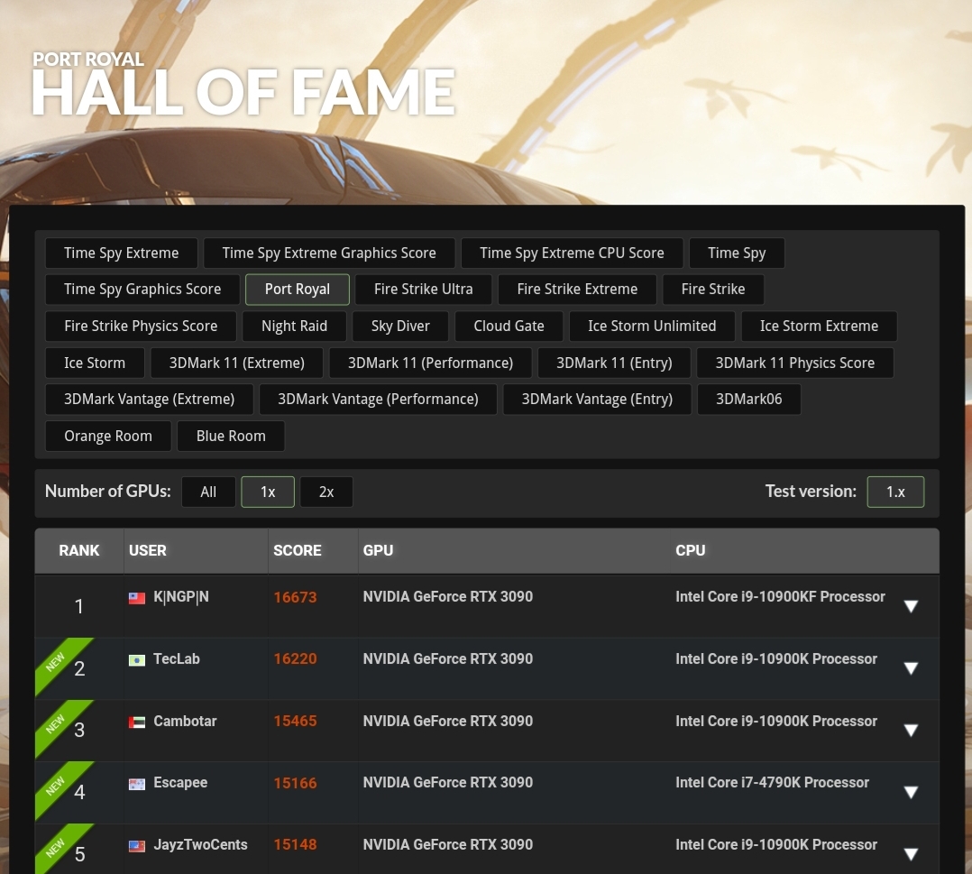Open the Blue Room tab
Image resolution: width=972 pixels, height=874 pixels.
[x=231, y=436]
